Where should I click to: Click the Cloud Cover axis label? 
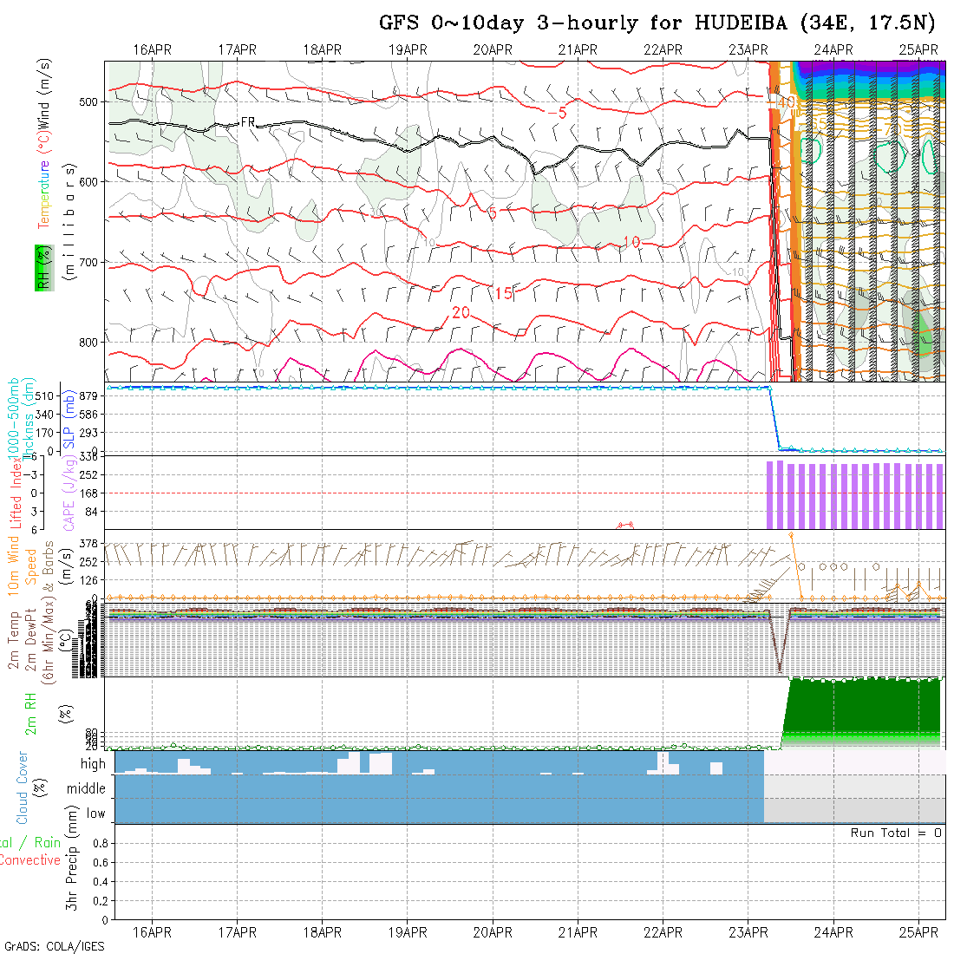tap(22, 787)
